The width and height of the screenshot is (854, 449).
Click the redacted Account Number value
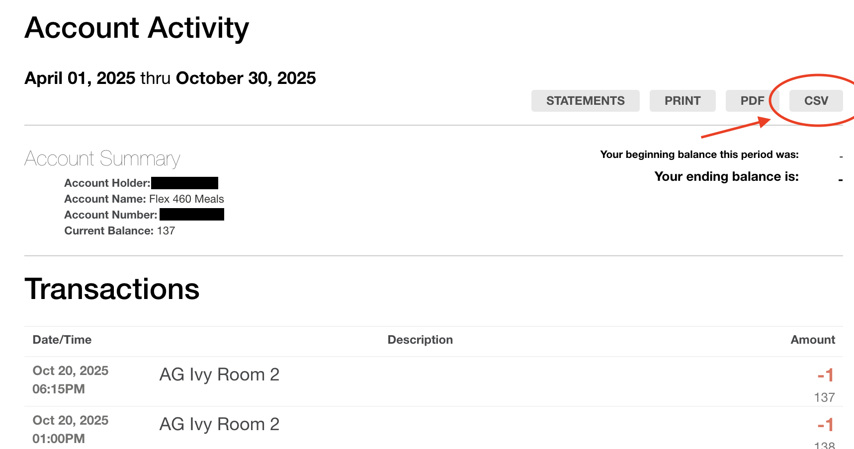point(192,215)
